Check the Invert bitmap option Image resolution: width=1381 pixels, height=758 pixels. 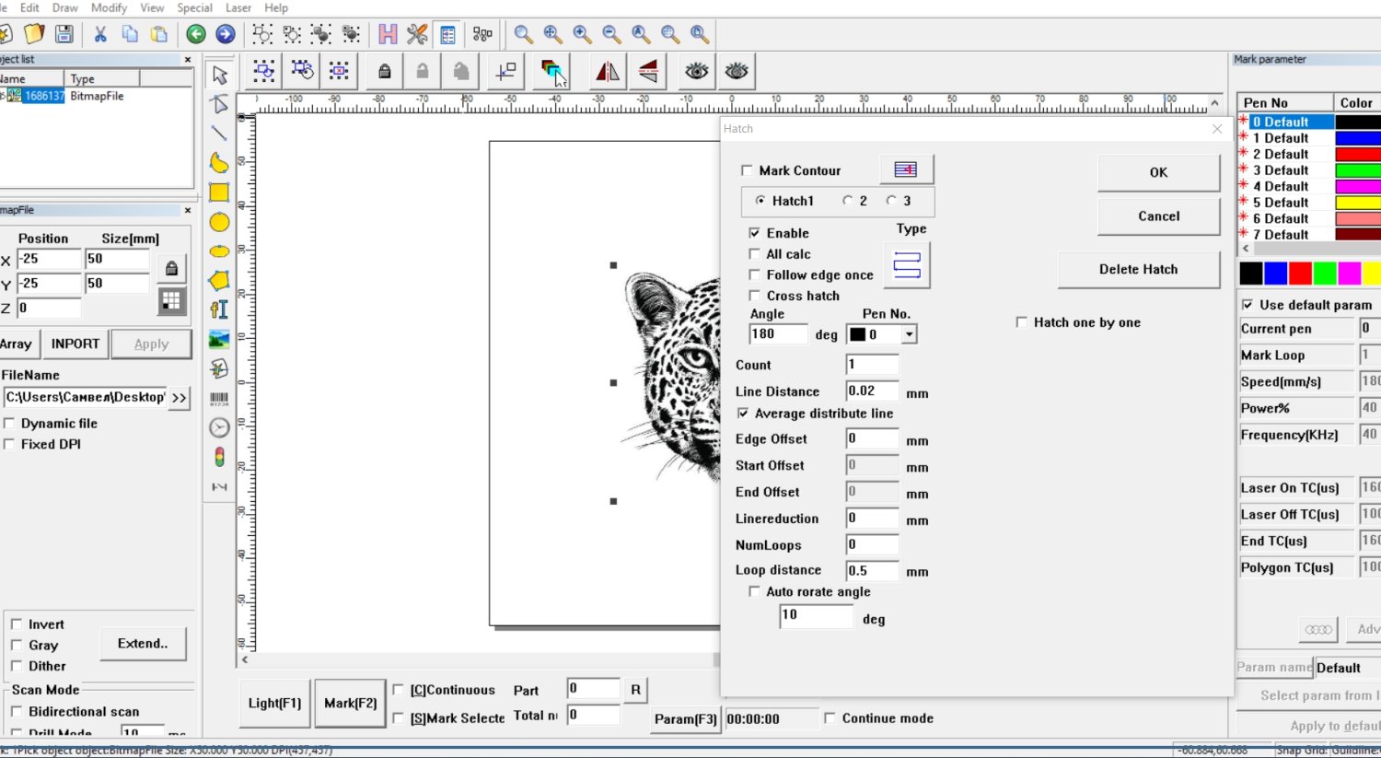click(x=17, y=624)
